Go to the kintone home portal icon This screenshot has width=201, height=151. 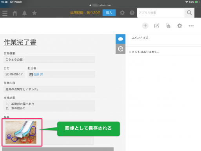pos(15,13)
